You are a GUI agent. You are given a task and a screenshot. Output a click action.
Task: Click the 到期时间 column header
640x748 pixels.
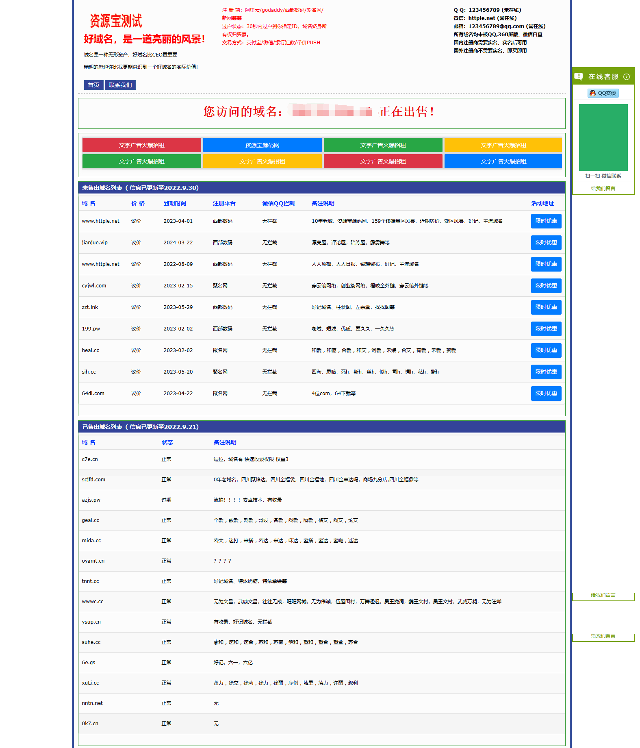[175, 203]
